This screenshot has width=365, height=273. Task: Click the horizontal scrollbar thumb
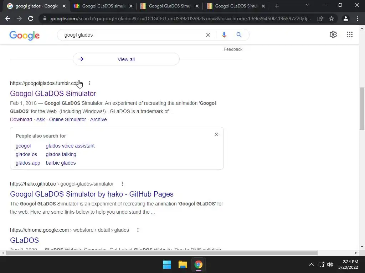pyautogui.click(x=162, y=253)
